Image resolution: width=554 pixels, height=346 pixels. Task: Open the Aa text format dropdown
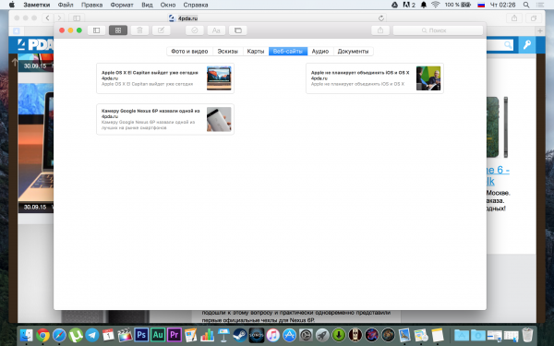click(x=216, y=30)
